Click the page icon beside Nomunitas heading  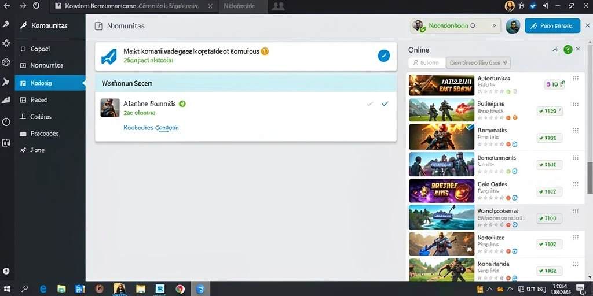tap(98, 26)
